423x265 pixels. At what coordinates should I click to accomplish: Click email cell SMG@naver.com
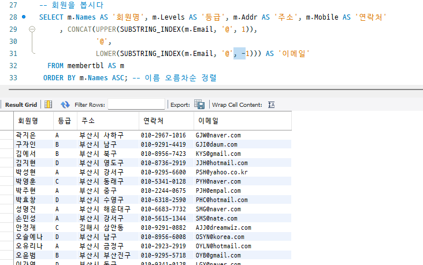(243, 209)
